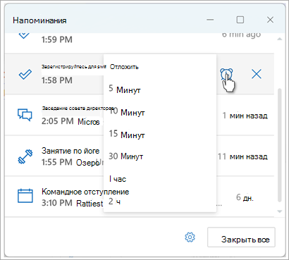Screen dimensions: 289x260
Task: Click the snooze alarm clock icon
Action: click(x=226, y=75)
